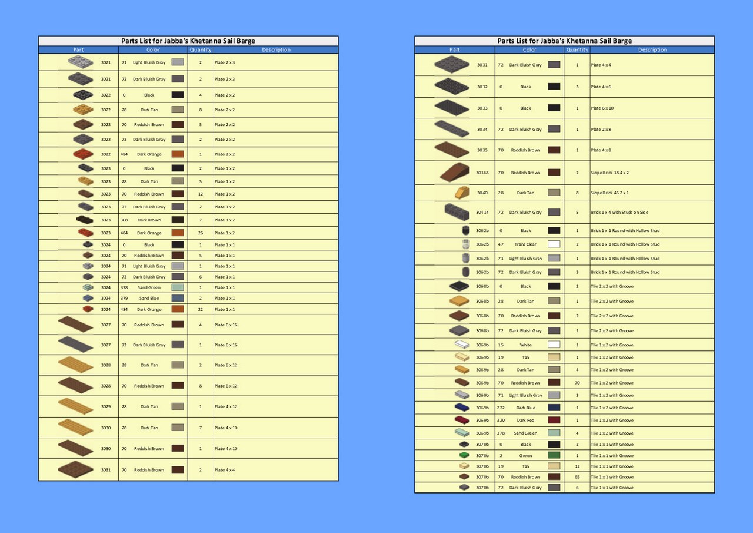Click the Dark Tan Plate 4 x 10 part image
The height and width of the screenshot is (533, 753).
[x=76, y=428]
